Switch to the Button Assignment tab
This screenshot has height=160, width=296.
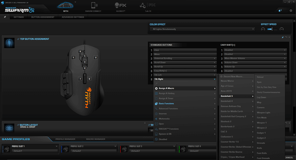click(43, 17)
